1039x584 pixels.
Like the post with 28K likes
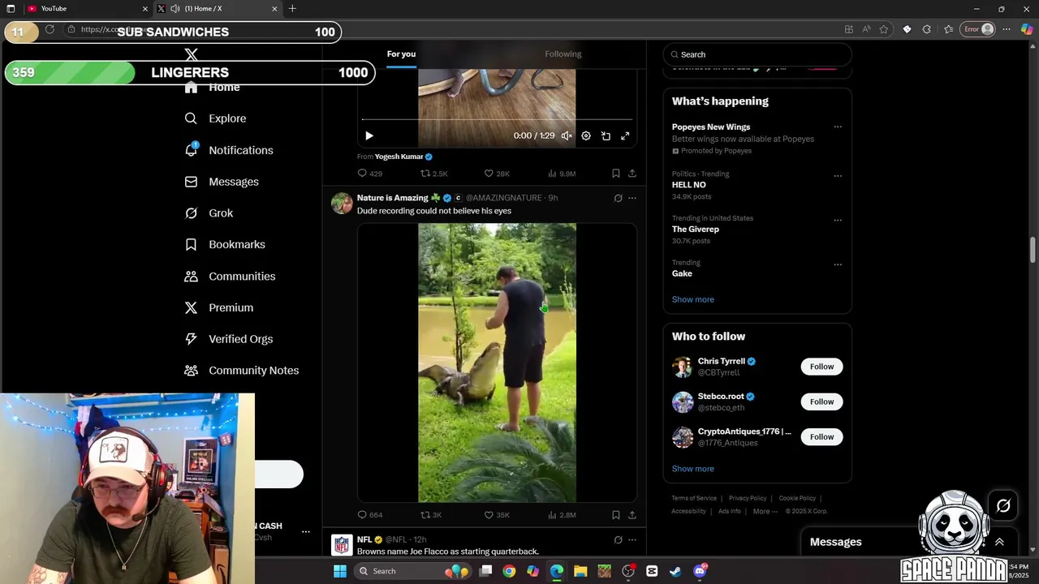tap(497, 174)
